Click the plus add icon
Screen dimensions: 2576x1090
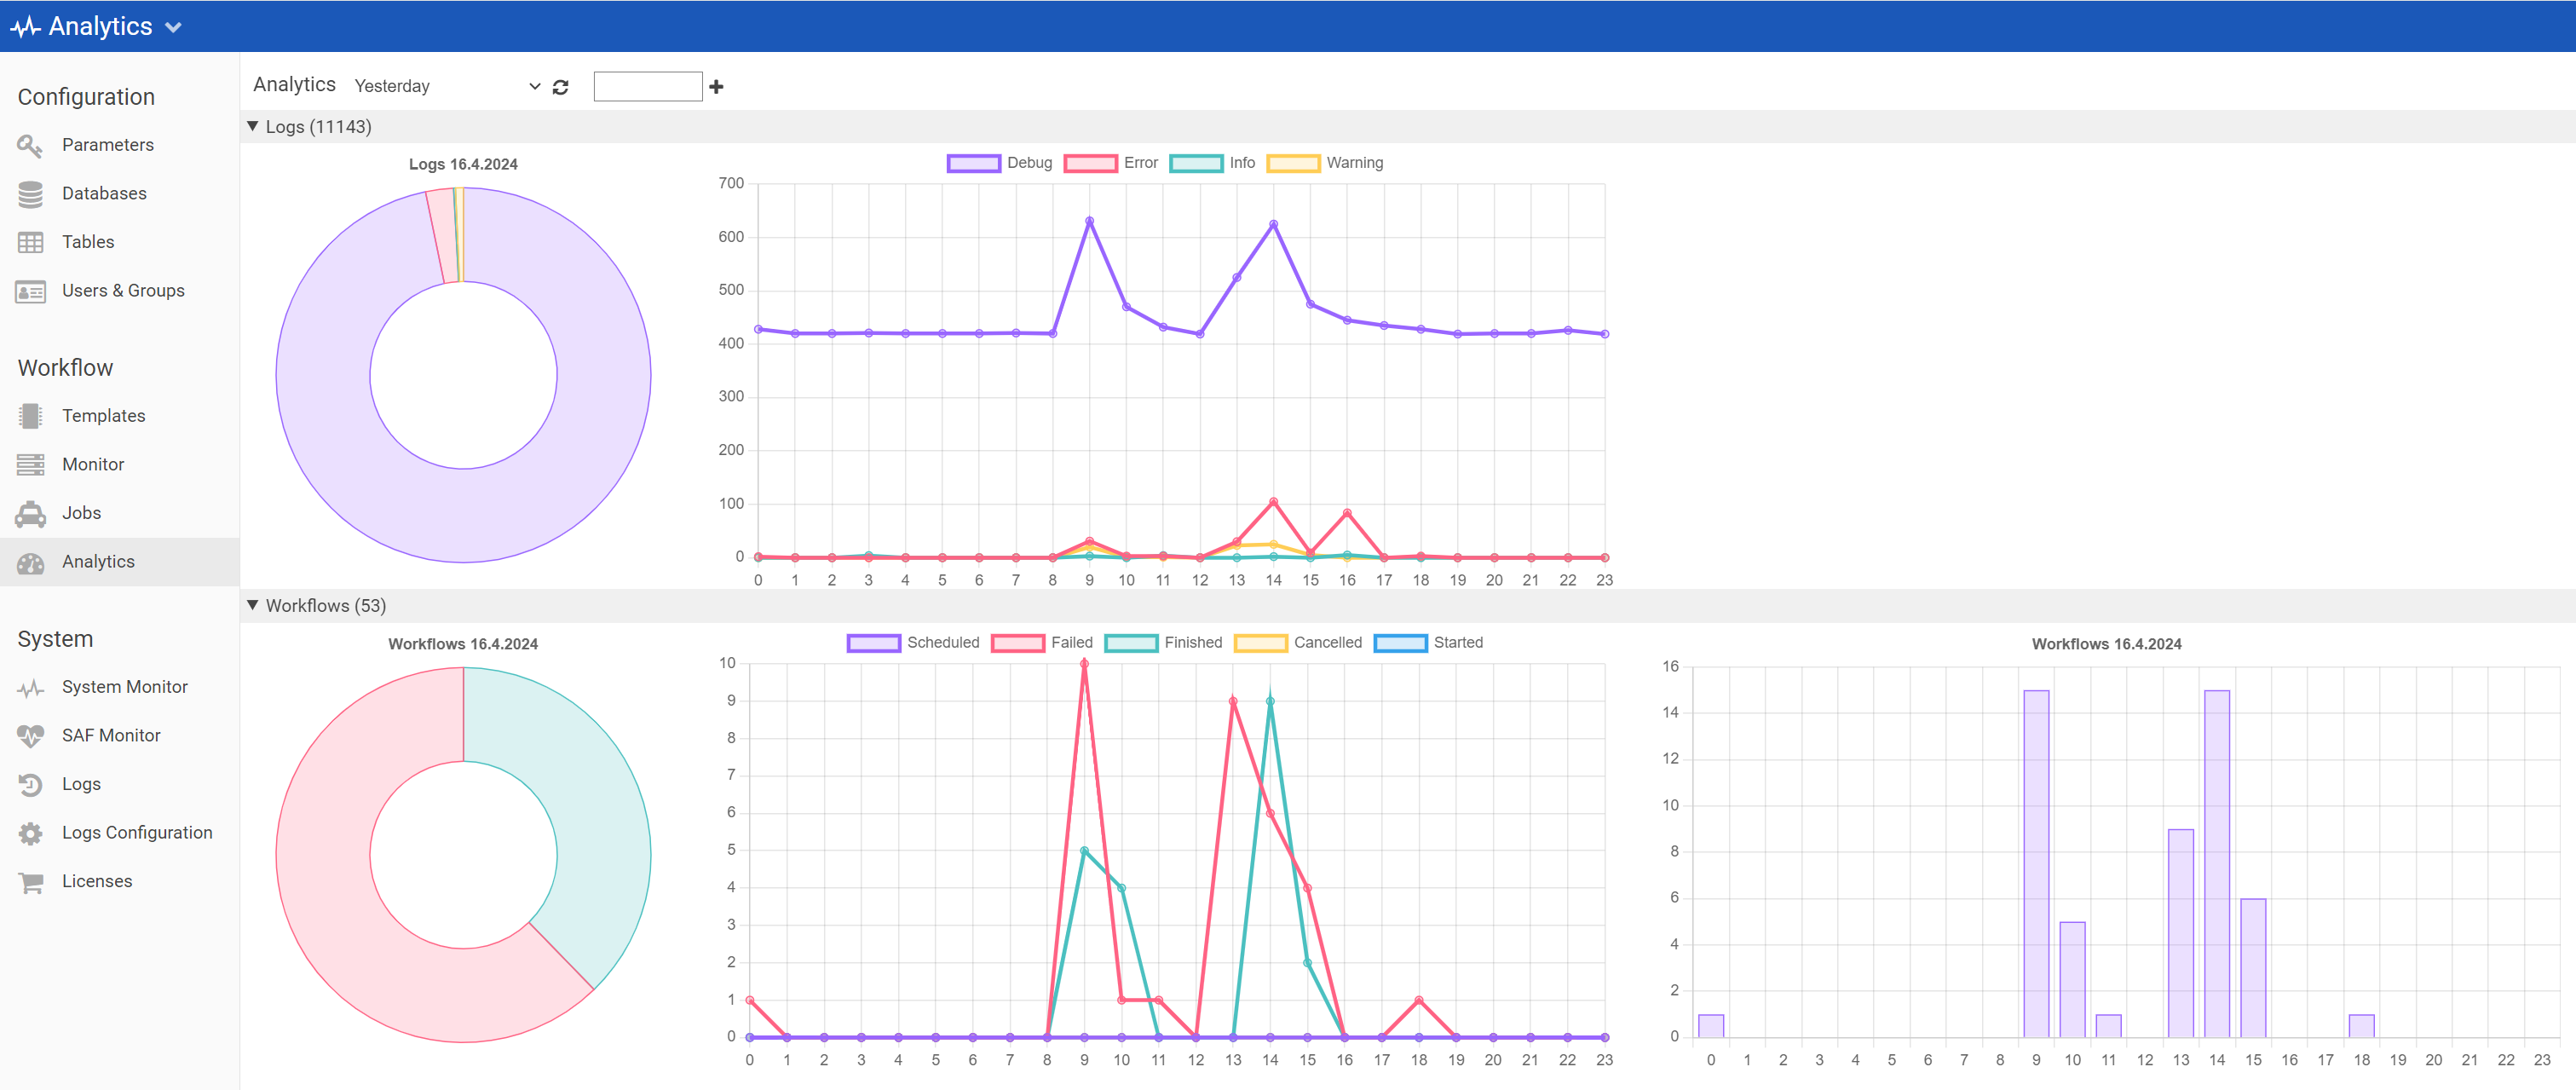point(716,87)
